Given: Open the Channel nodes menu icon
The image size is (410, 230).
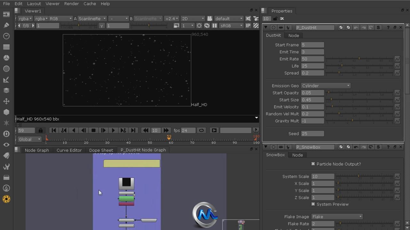Looking at the screenshot, I should [x=6, y=47].
